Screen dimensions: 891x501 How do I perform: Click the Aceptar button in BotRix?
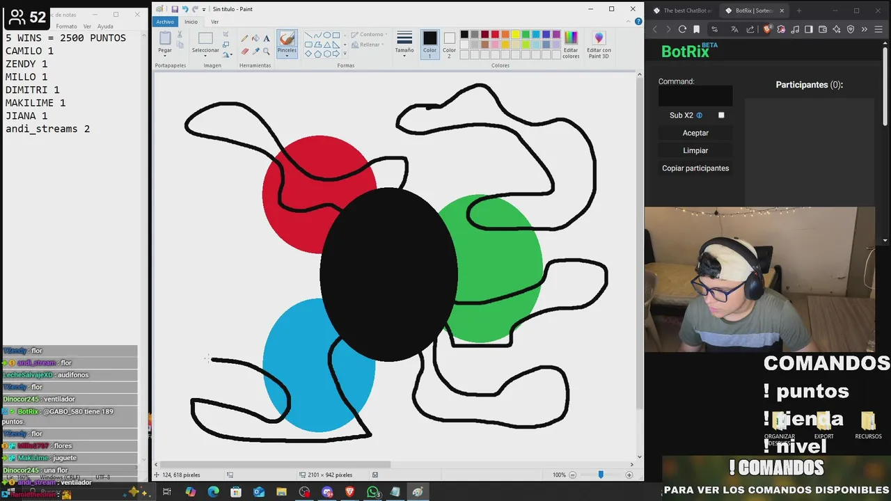695,133
